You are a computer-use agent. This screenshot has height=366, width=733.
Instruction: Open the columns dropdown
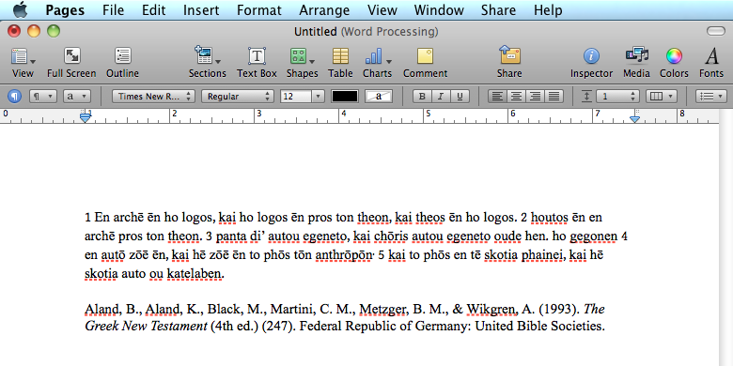pos(662,96)
